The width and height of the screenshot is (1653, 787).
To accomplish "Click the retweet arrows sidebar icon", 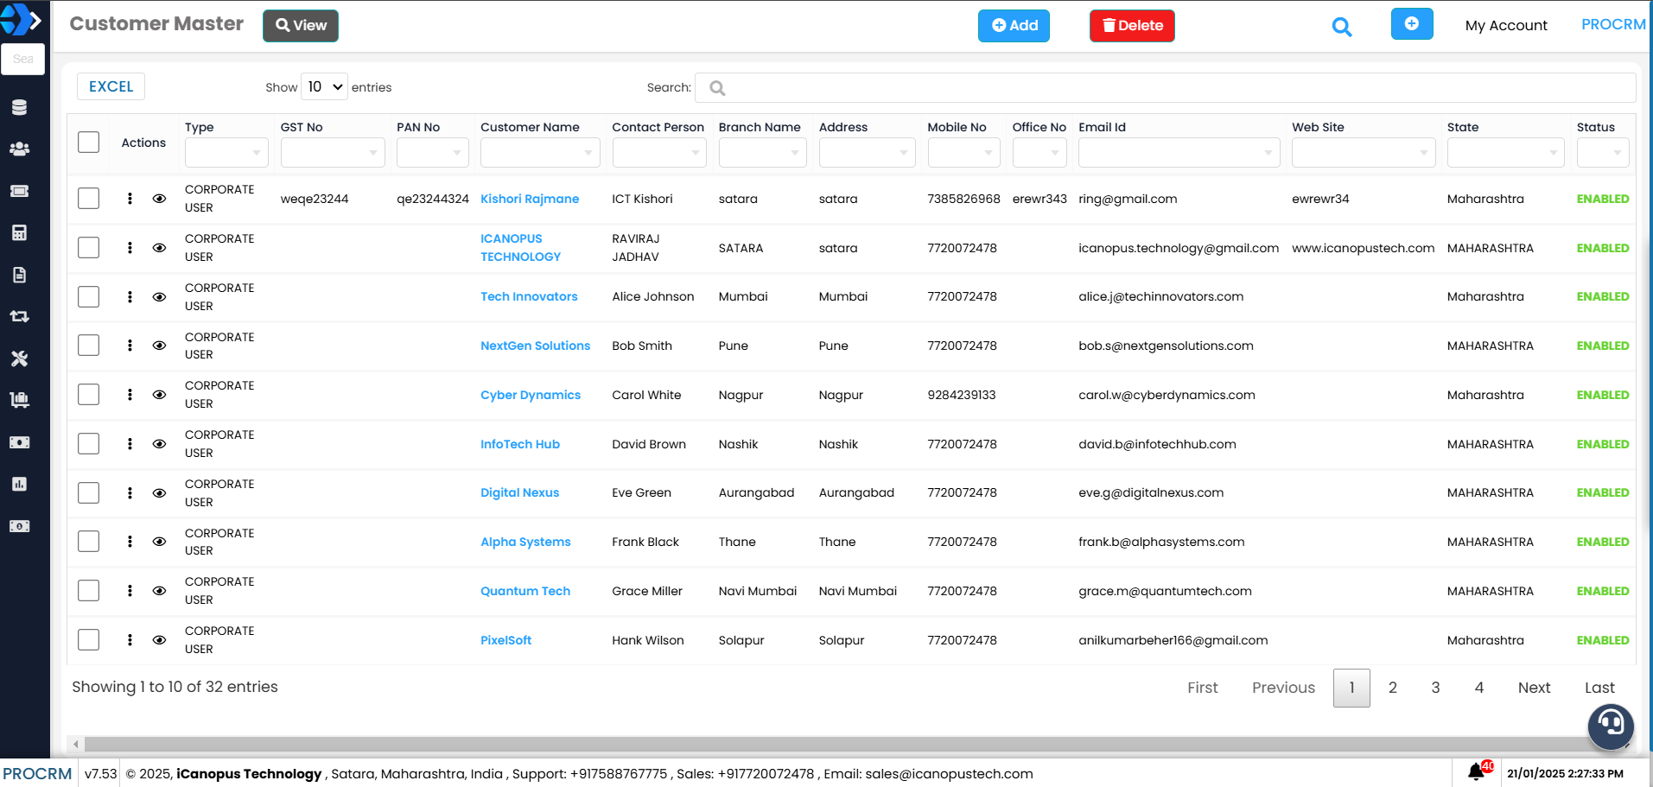I will (x=19, y=316).
